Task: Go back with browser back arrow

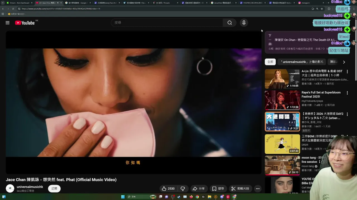Action: click(3, 9)
